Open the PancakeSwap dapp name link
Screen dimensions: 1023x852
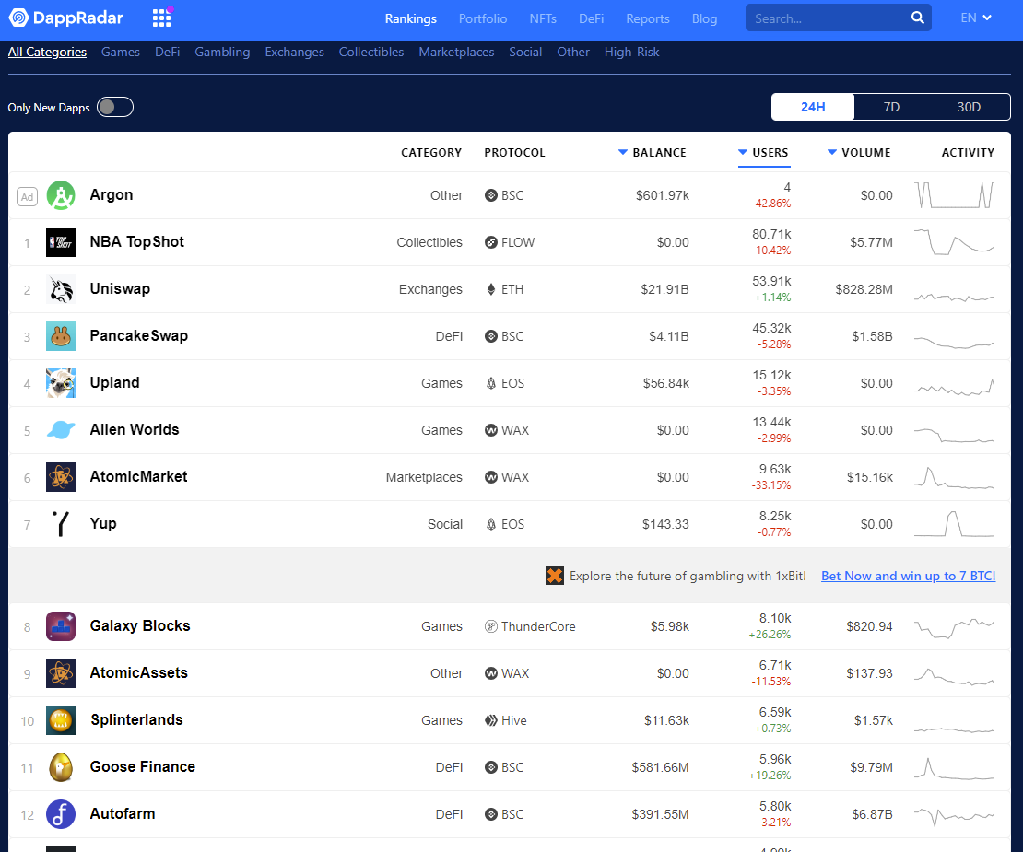coord(139,335)
